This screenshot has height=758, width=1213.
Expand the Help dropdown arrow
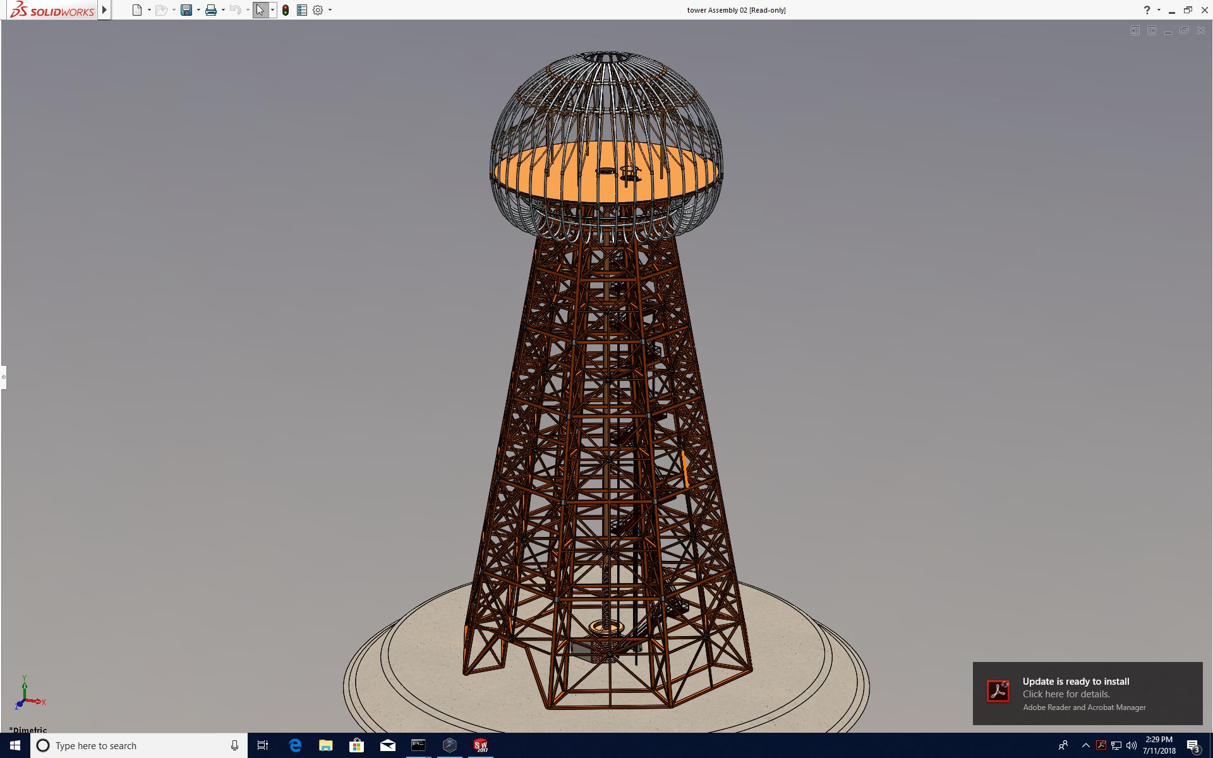pyautogui.click(x=1159, y=10)
